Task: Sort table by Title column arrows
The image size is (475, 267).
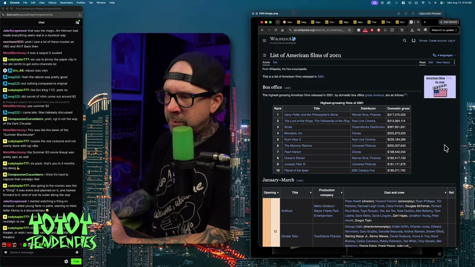Action: point(311,192)
